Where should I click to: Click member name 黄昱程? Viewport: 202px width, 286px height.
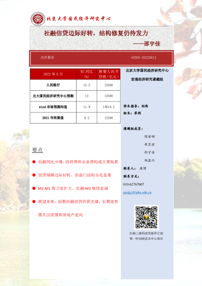tap(149, 144)
